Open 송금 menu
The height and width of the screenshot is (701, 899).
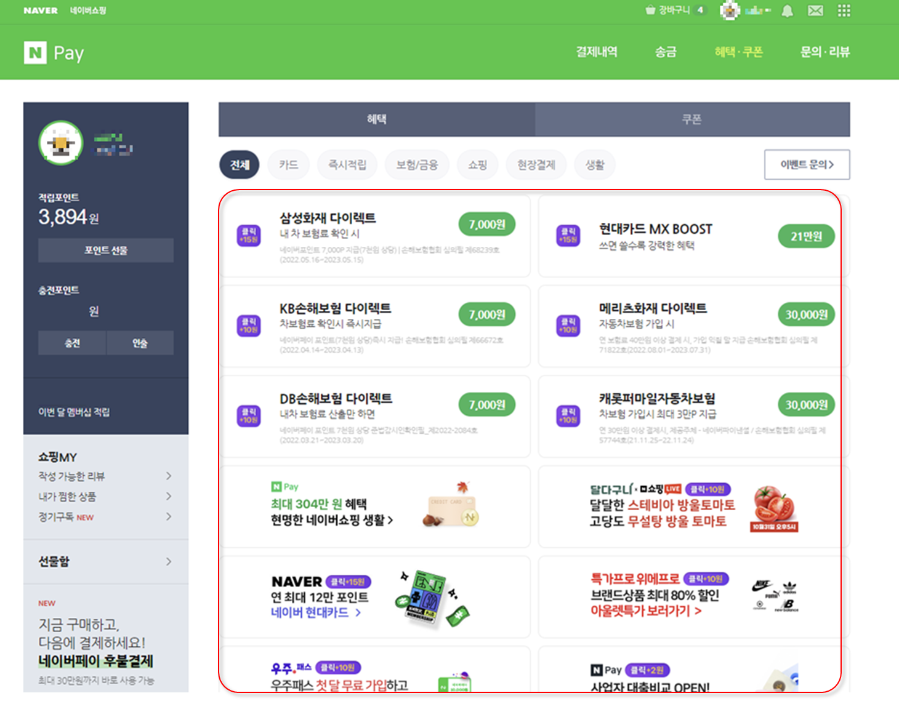(665, 52)
